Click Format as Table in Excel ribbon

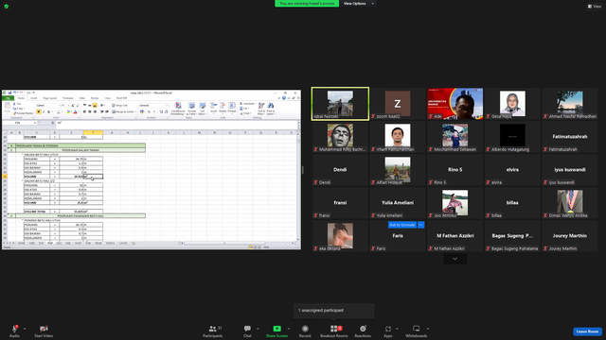coord(191,109)
